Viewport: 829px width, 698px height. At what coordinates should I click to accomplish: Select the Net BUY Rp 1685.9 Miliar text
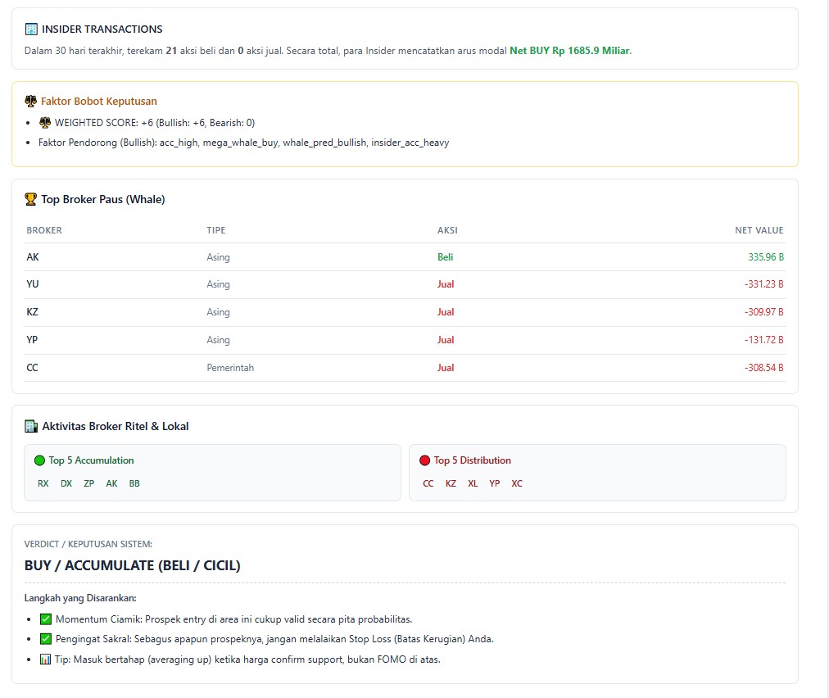[x=569, y=51]
